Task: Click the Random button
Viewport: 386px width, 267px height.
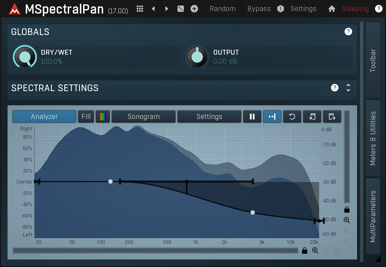Action: point(223,9)
